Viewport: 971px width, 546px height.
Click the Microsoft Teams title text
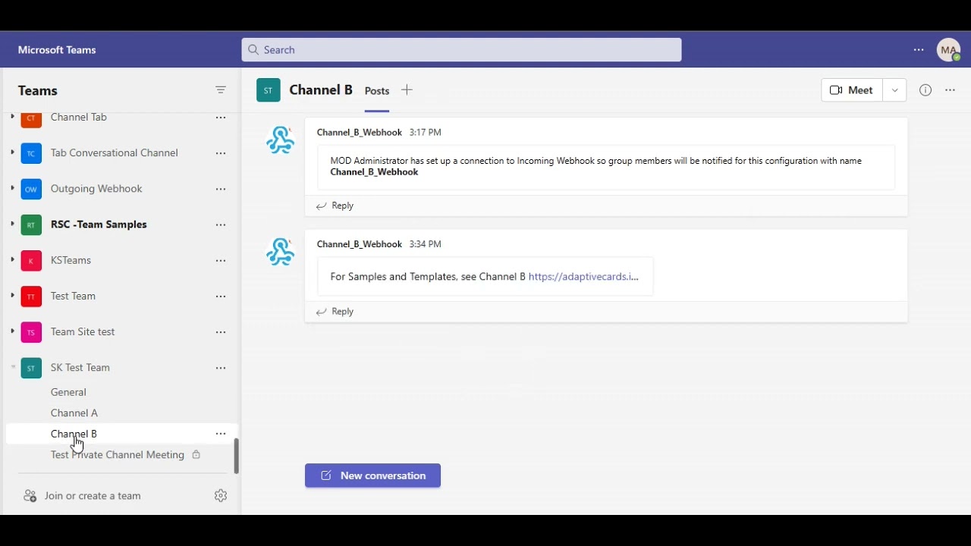57,50
